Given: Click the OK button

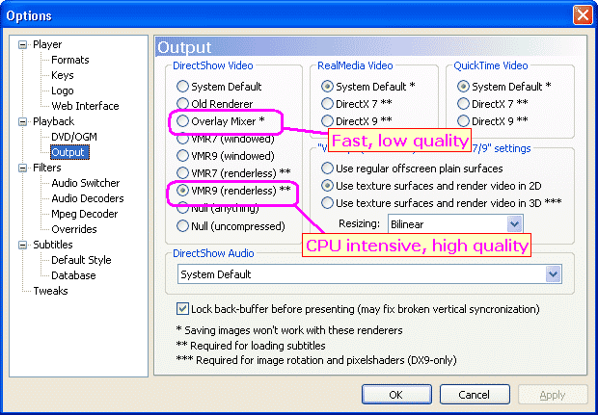Looking at the screenshot, I should click(x=395, y=395).
